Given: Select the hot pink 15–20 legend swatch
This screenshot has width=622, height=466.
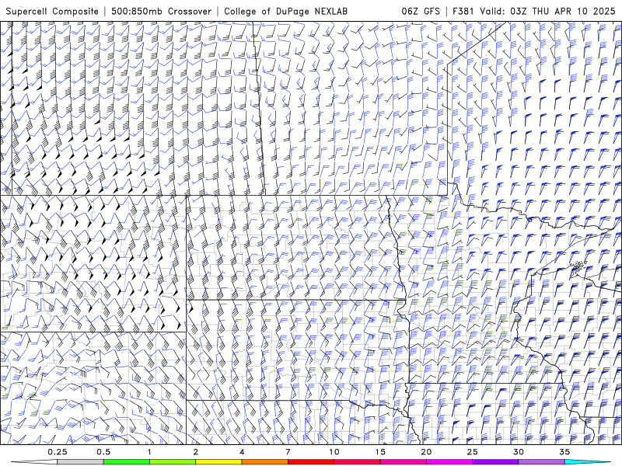Looking at the screenshot, I should click(403, 462).
